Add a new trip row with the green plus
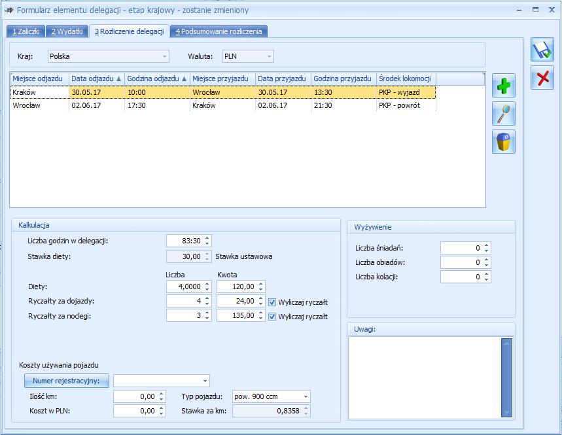The height and width of the screenshot is (435, 562). pyautogui.click(x=504, y=85)
